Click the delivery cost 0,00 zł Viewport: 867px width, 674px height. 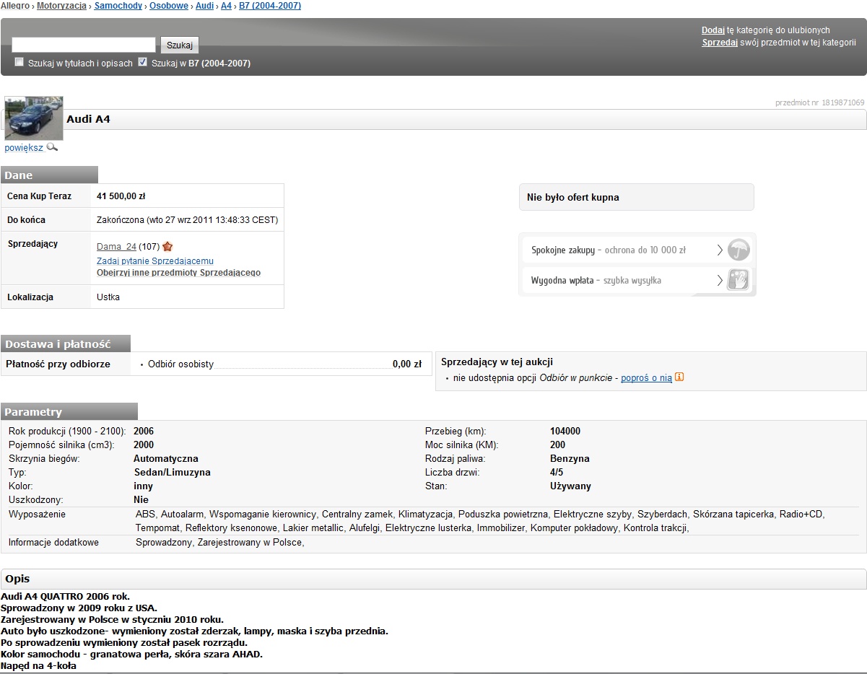click(x=407, y=364)
